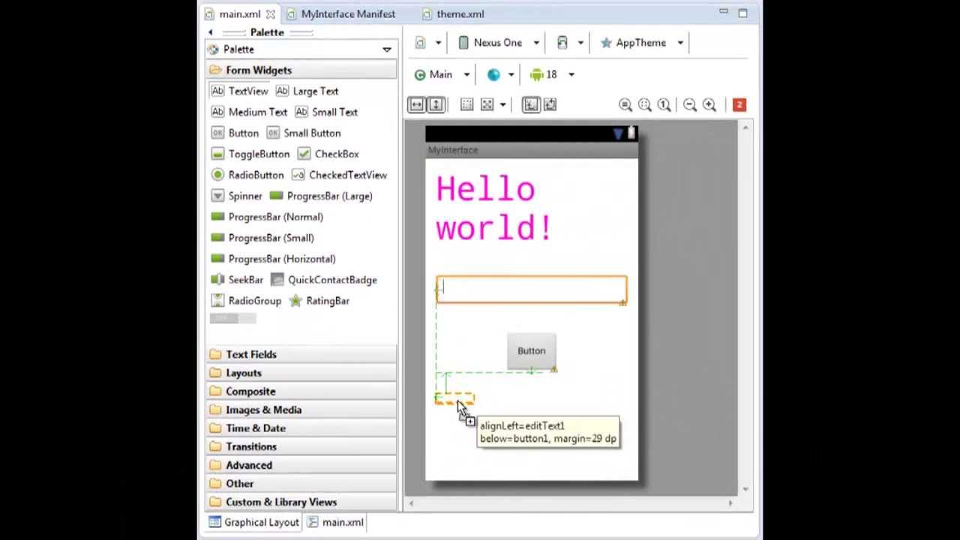Zoom in on the layout canvas
Screen dimensions: 960x540
click(709, 105)
